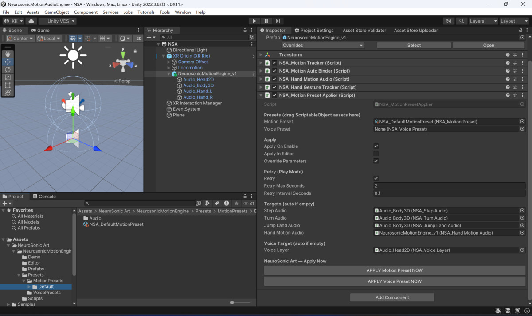Click the Add Component button
This screenshot has height=316, width=532.
[x=392, y=297]
